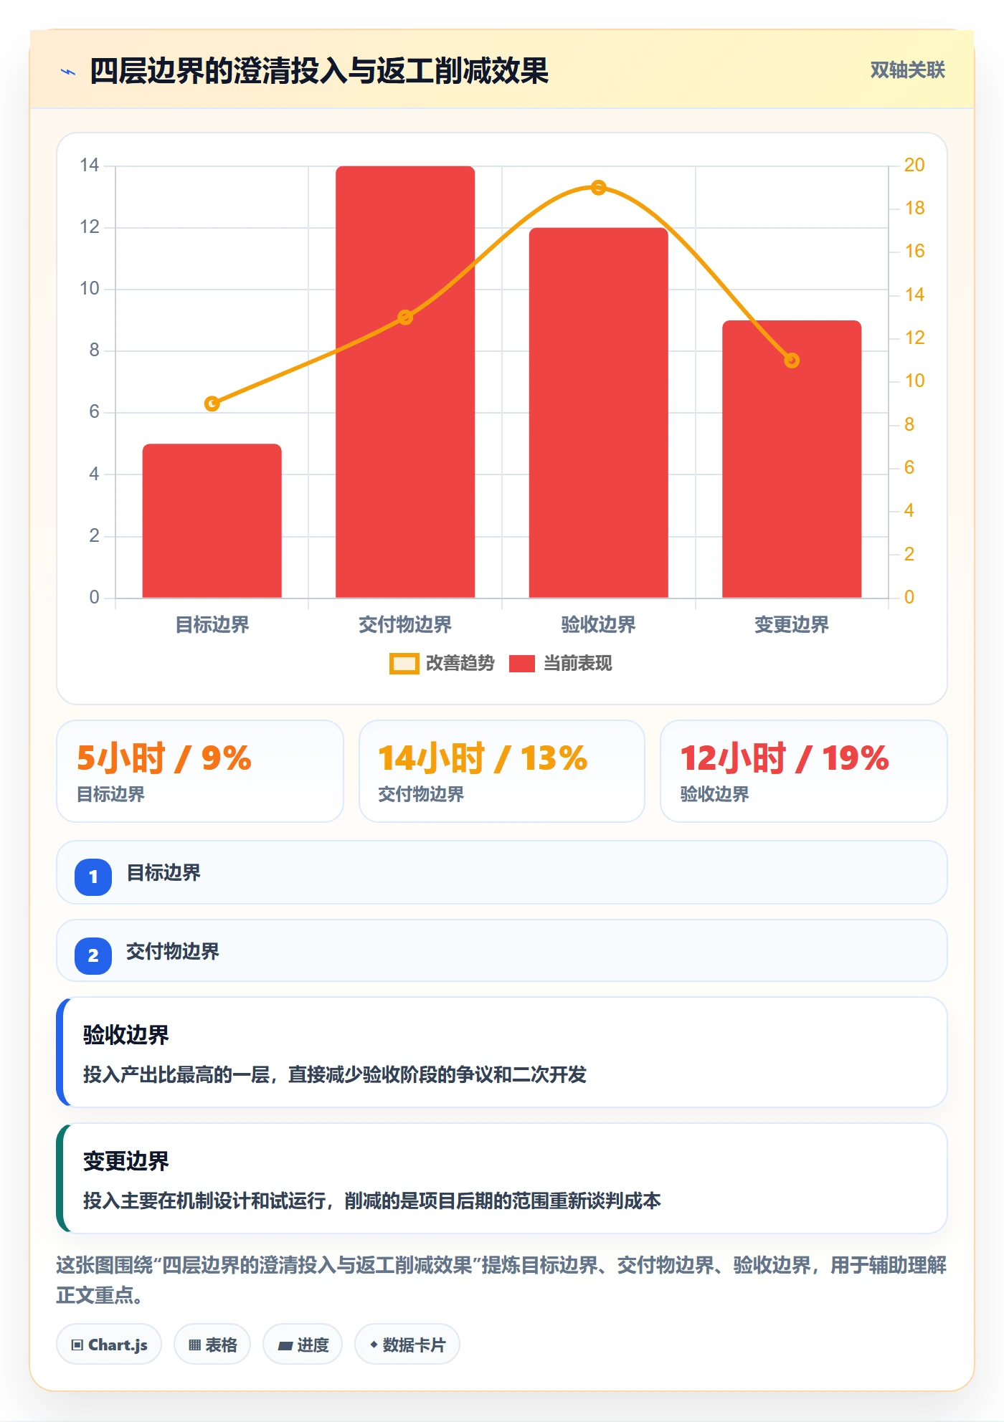Click the right axis value 20

pos(914,165)
